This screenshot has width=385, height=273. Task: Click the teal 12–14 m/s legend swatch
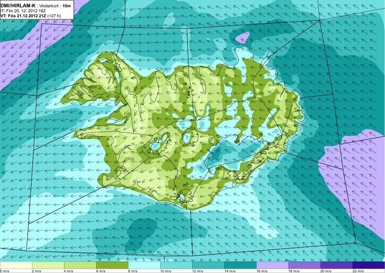point(208,265)
